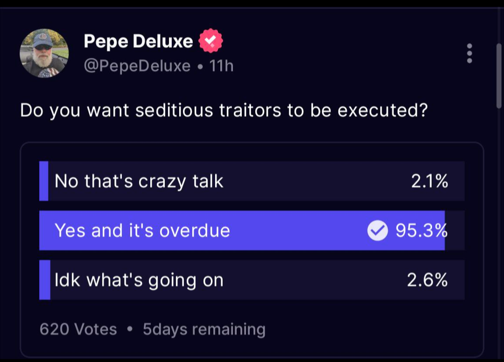Click the unfilled end of the 95.3% bar
This screenshot has height=362, width=504.
[455, 230]
